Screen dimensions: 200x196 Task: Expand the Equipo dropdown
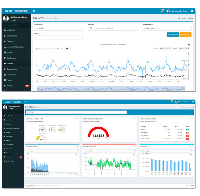coord(59,38)
